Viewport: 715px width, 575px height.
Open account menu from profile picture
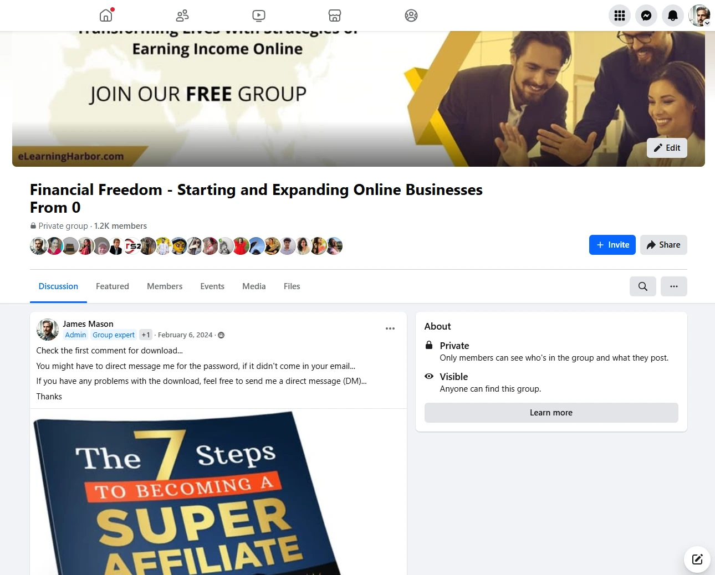[699, 16]
